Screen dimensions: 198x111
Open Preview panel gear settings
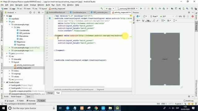tap(189, 12)
